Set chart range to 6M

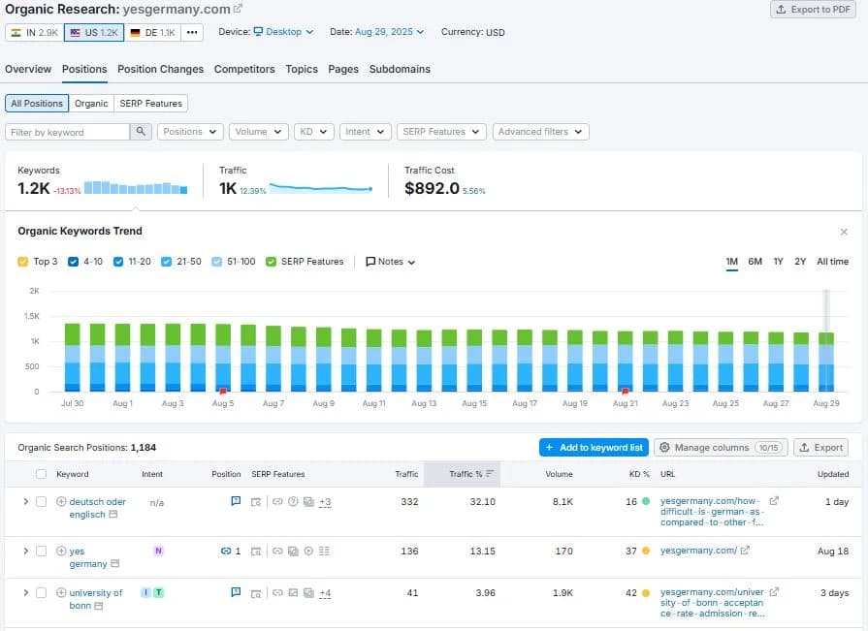pos(755,262)
